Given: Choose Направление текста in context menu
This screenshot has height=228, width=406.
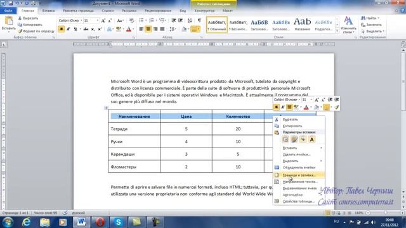Looking at the screenshot, I should (x=299, y=182).
